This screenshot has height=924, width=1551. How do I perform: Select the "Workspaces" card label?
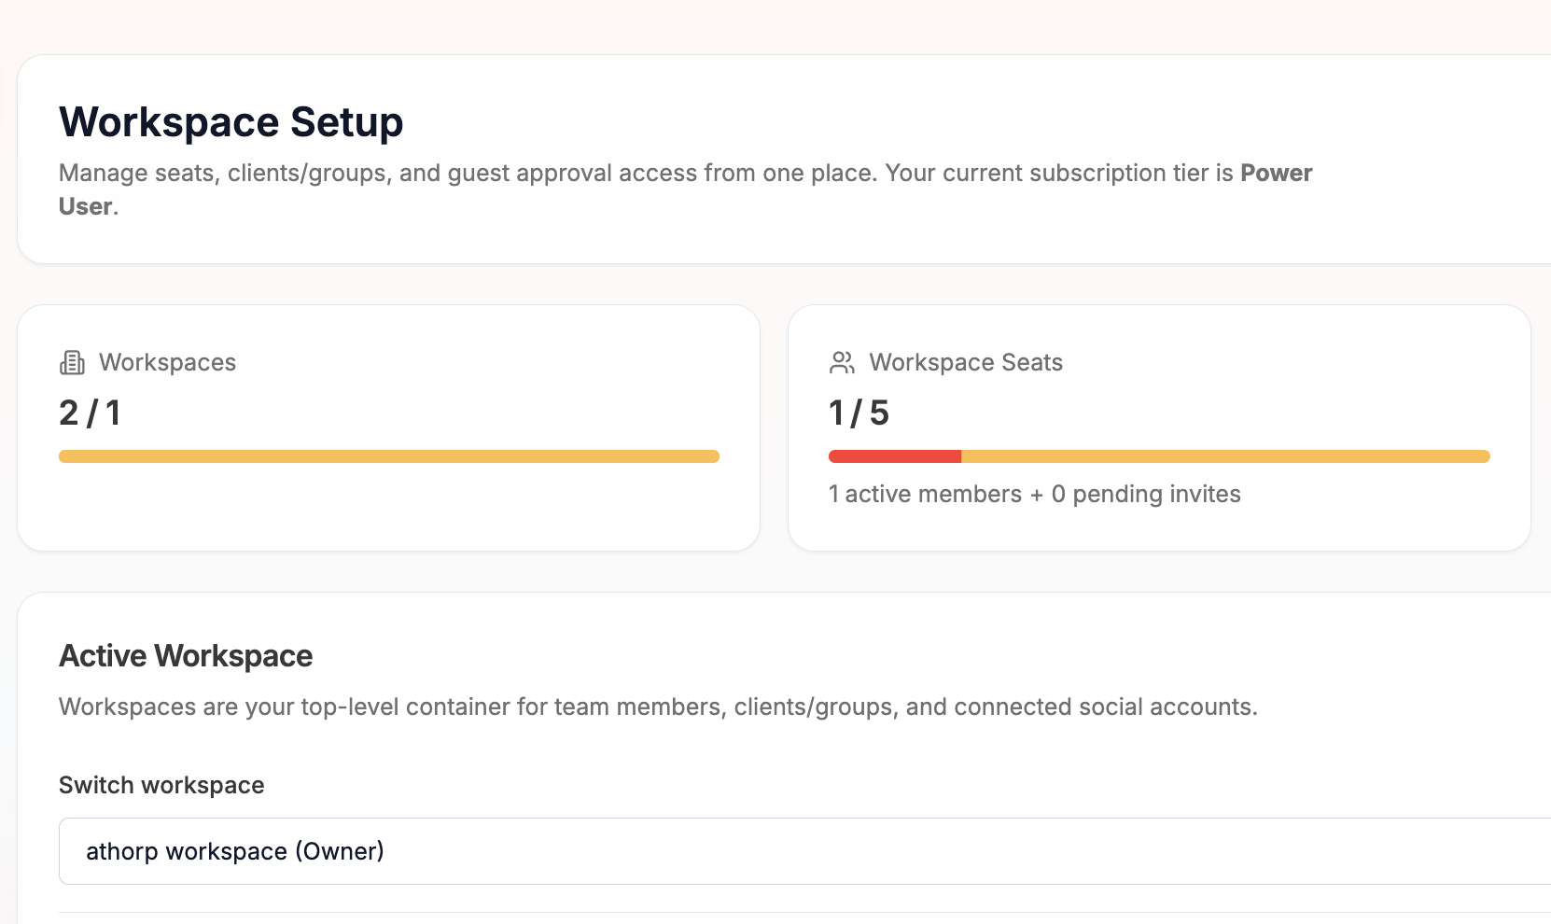tap(167, 362)
